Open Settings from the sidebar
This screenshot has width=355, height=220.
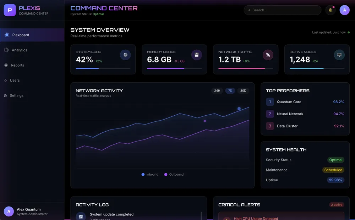[x=17, y=96]
